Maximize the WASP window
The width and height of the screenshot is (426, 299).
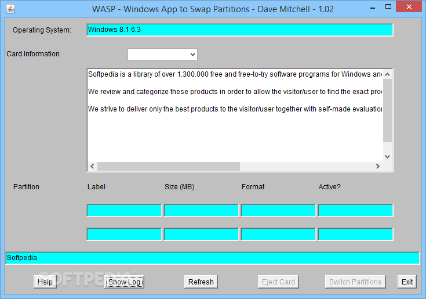[388, 7]
